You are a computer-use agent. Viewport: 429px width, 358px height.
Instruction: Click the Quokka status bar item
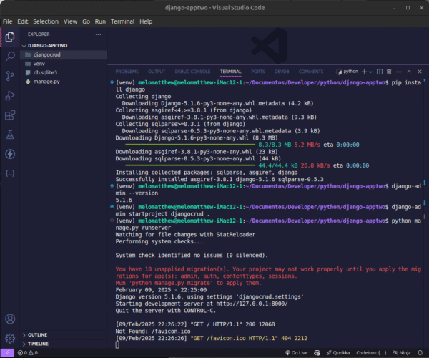click(338, 353)
